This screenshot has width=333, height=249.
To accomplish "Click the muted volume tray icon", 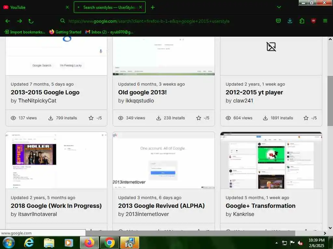I will [x=300, y=243].
